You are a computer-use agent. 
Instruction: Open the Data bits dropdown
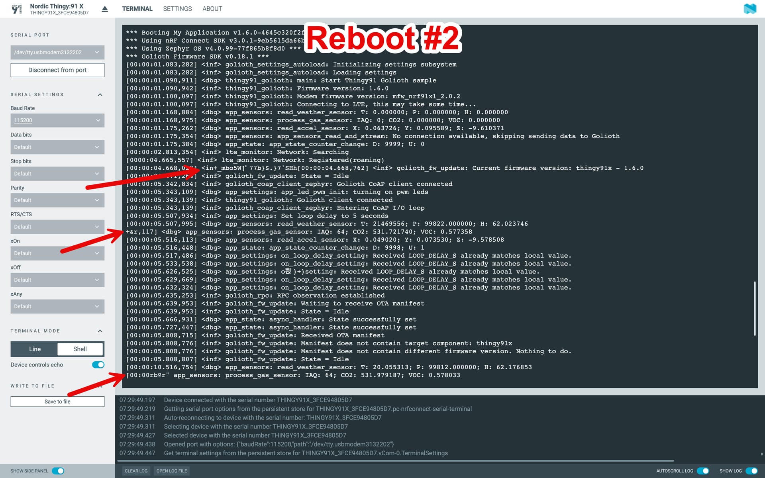pos(57,147)
